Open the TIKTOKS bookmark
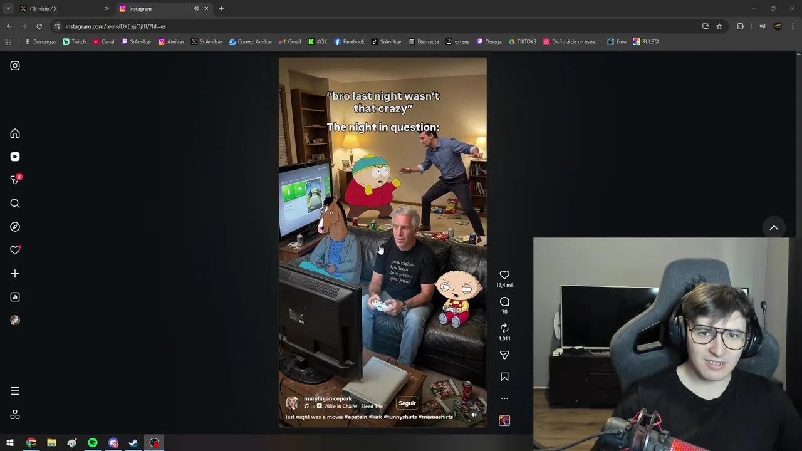 tap(523, 42)
